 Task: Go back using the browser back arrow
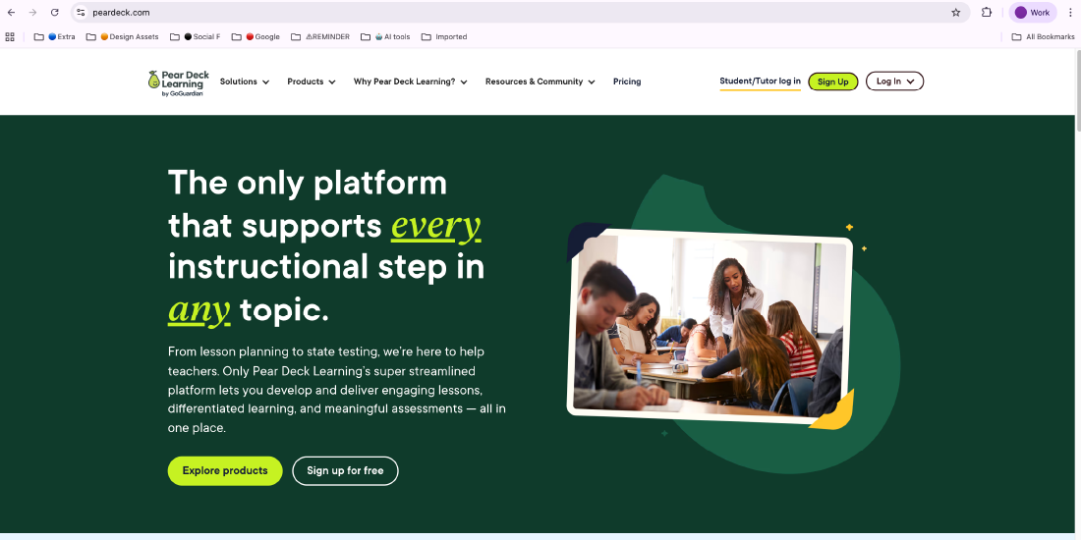11,13
